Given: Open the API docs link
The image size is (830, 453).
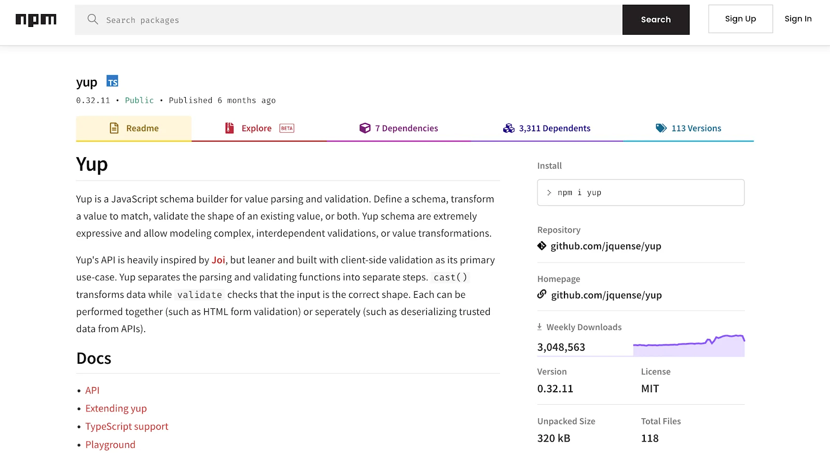Looking at the screenshot, I should pyautogui.click(x=92, y=390).
